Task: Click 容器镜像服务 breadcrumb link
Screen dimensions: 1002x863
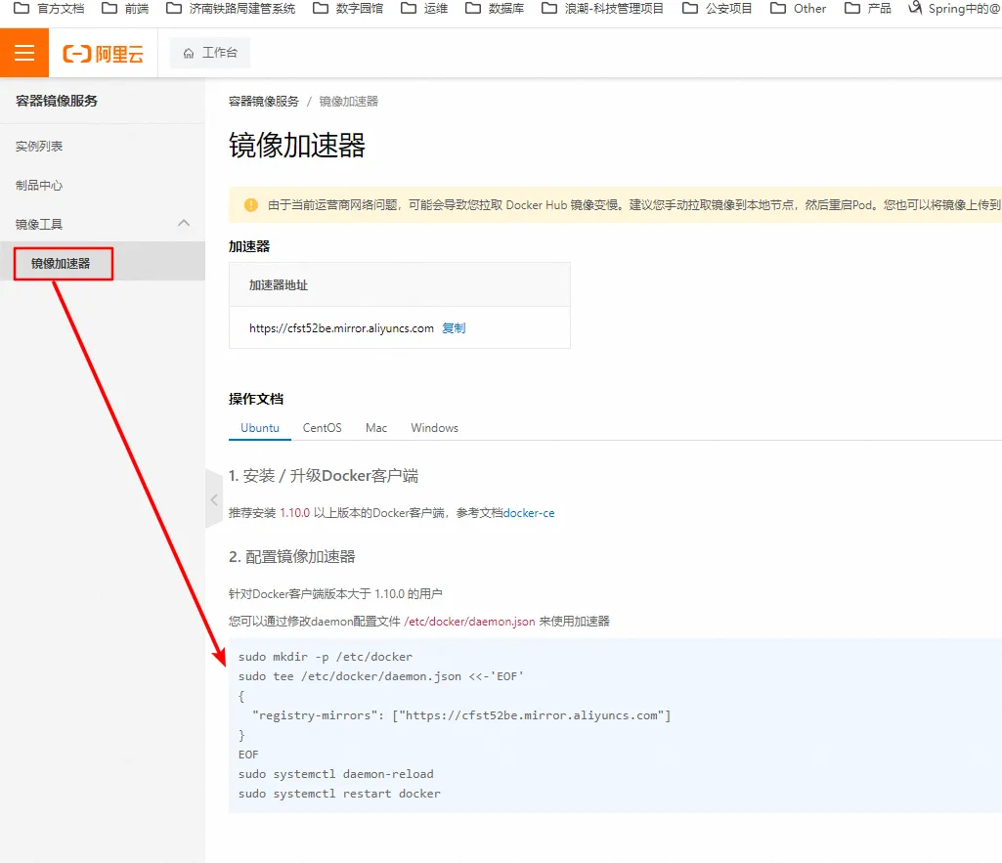Action: [x=264, y=102]
